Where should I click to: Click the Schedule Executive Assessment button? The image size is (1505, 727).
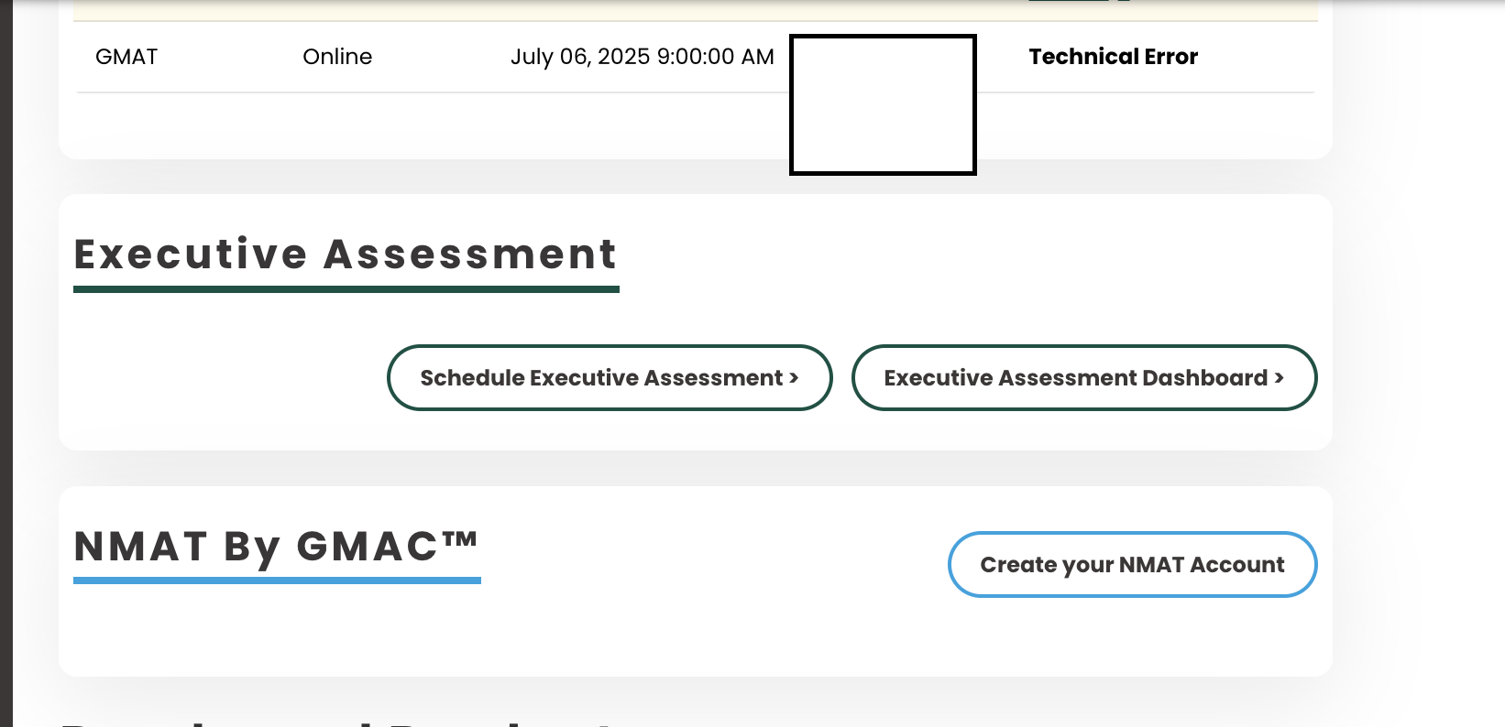pos(610,377)
